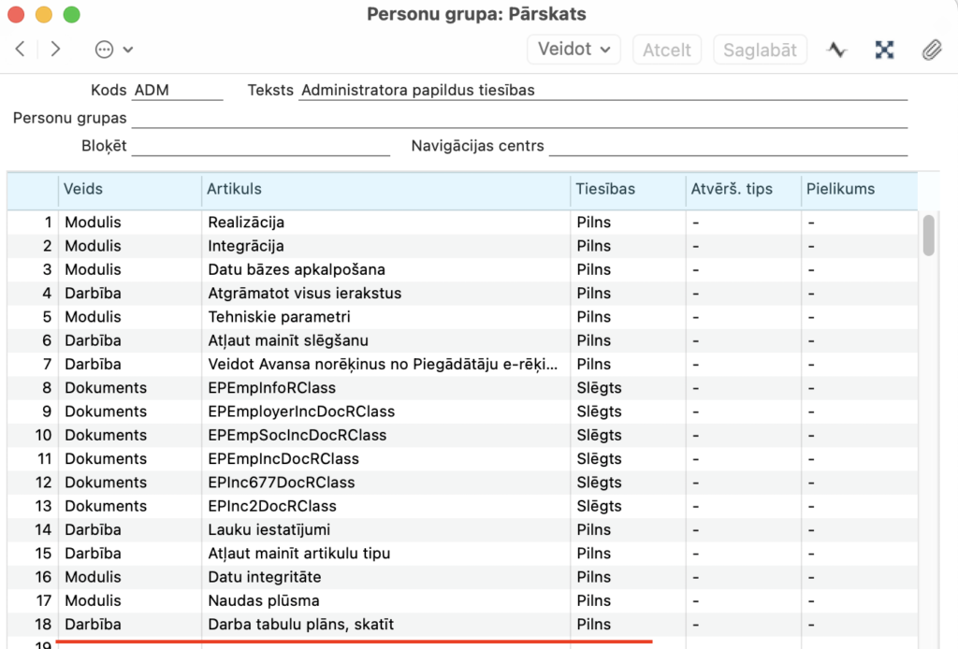This screenshot has width=958, height=649.
Task: Go to the previous record arrow
Action: pos(21,49)
